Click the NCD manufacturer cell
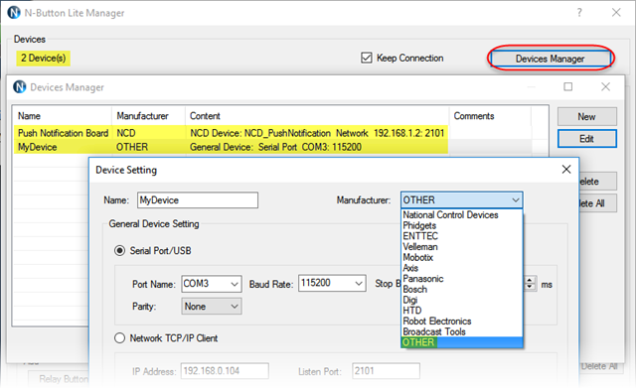This screenshot has width=636, height=389. (126, 133)
